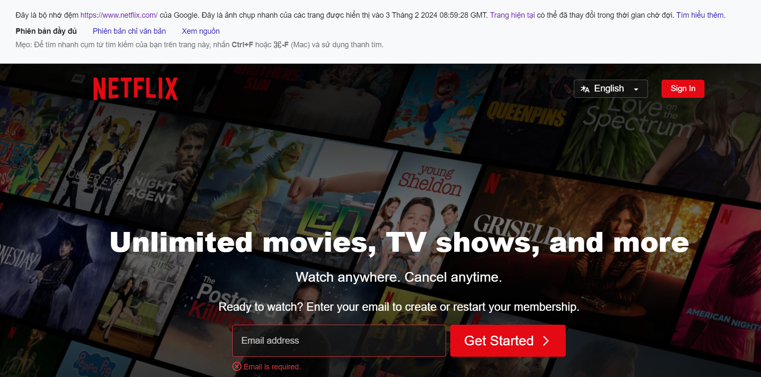Click the Watch anywhere. Cancel anytime. text
The width and height of the screenshot is (761, 377).
click(x=398, y=277)
